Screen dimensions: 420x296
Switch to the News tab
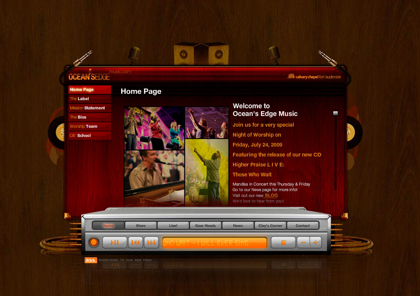(238, 226)
